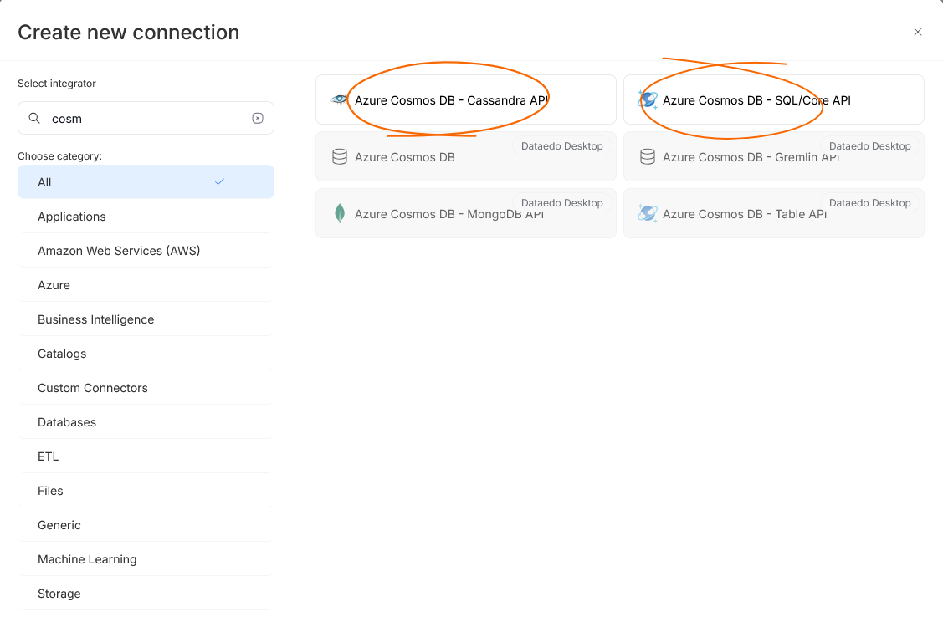Screen dimensions: 943x622
Task: Click the MongoDB leaf icon
Action: 340,213
